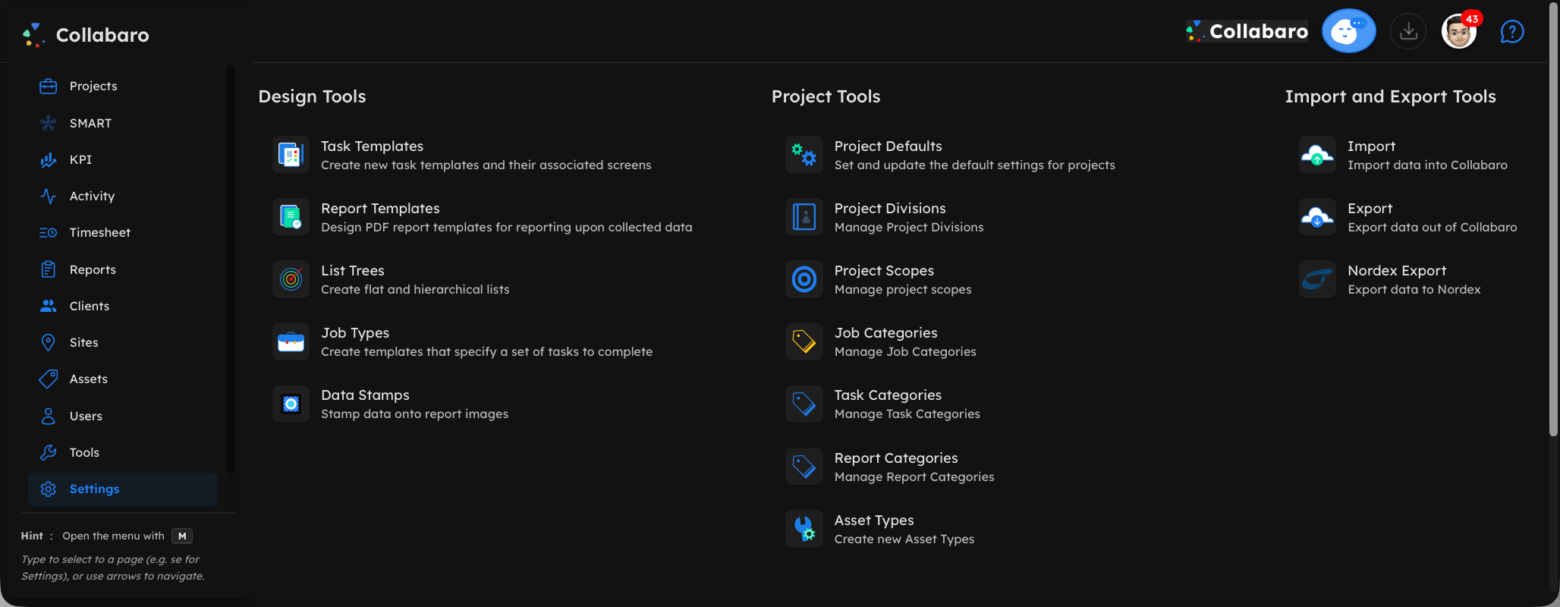Click 'Create new Asset Types' description
Viewport: 1560px width, 607px height.
coord(904,539)
